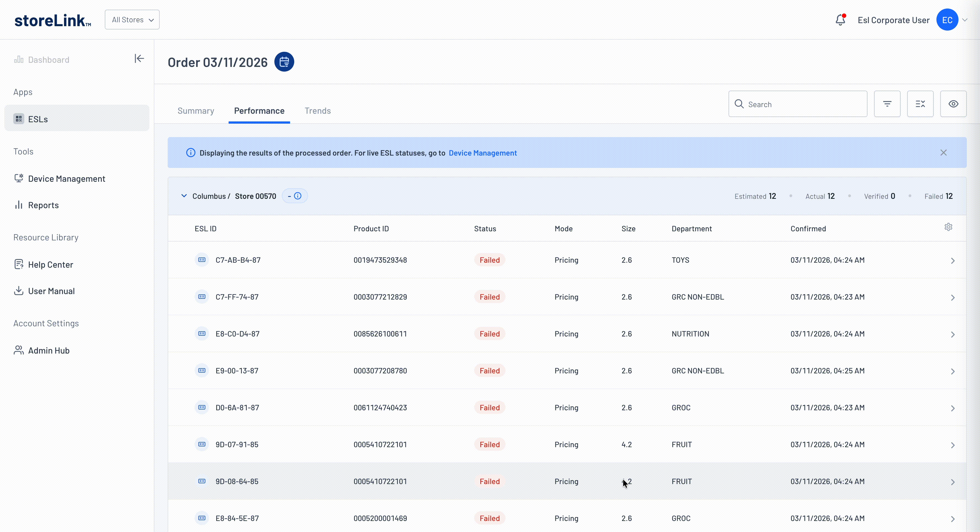The width and height of the screenshot is (980, 532).
Task: Open Device Management in the sidebar
Action: point(66,179)
